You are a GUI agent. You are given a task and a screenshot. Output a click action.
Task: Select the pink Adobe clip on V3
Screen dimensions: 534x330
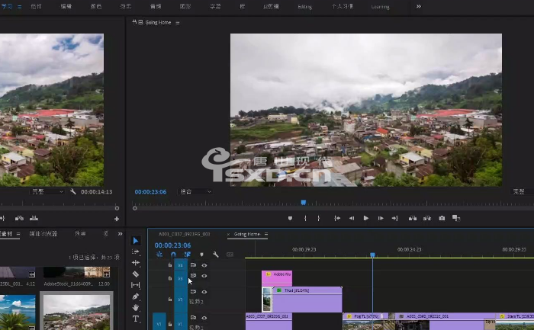click(277, 278)
